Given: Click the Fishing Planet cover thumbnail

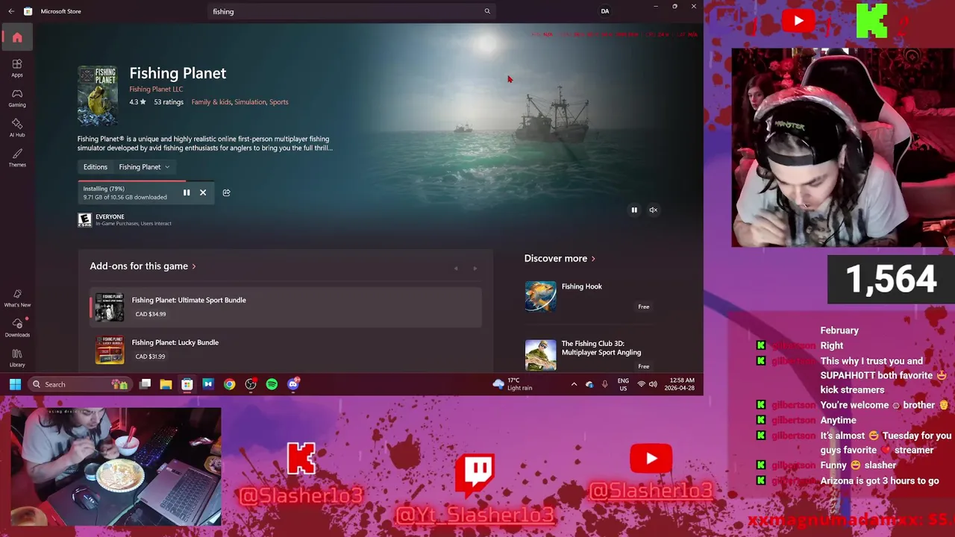Looking at the screenshot, I should pyautogui.click(x=98, y=96).
